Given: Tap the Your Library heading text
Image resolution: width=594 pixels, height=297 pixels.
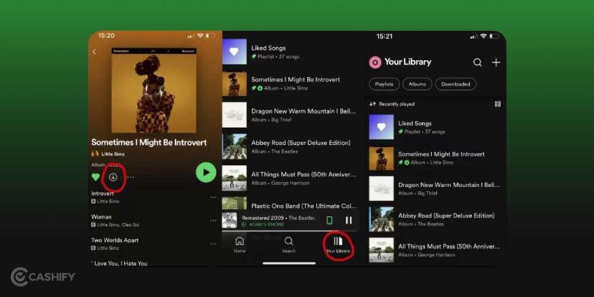Looking at the screenshot, I should pos(408,62).
